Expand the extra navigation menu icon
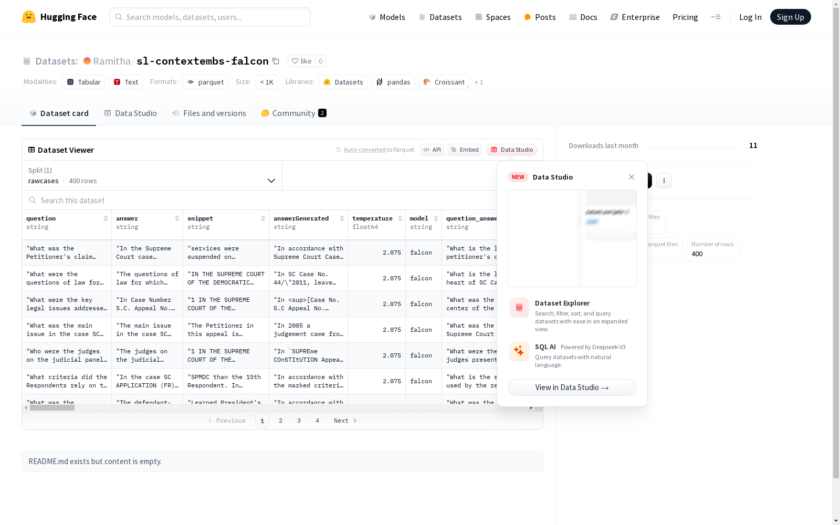Viewport: 840px width, 525px height. click(x=716, y=17)
